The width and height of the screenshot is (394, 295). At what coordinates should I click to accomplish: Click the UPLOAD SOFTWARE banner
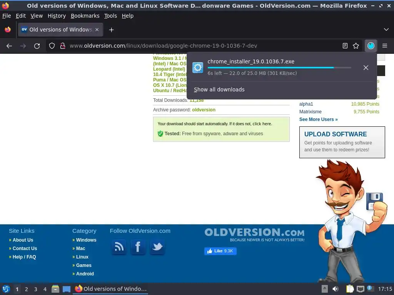(x=342, y=142)
